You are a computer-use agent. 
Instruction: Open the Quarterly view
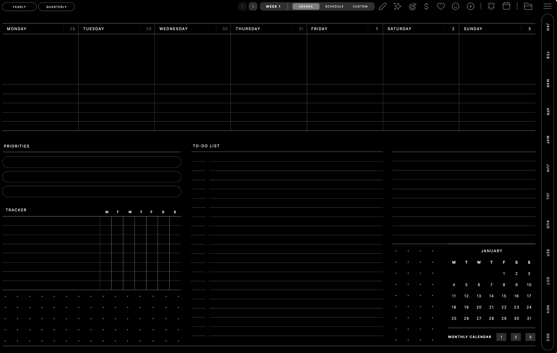(57, 7)
